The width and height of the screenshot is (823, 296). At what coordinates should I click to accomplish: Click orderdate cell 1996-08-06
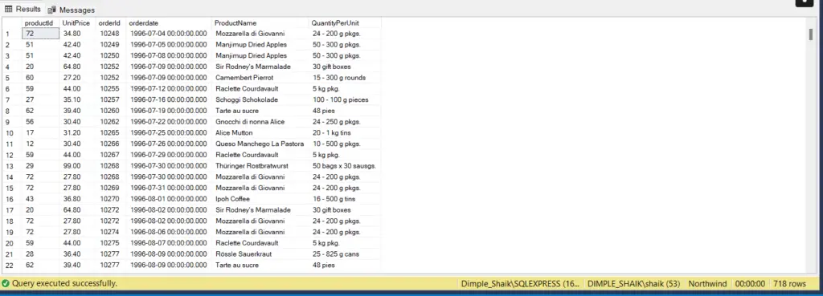tap(169, 232)
